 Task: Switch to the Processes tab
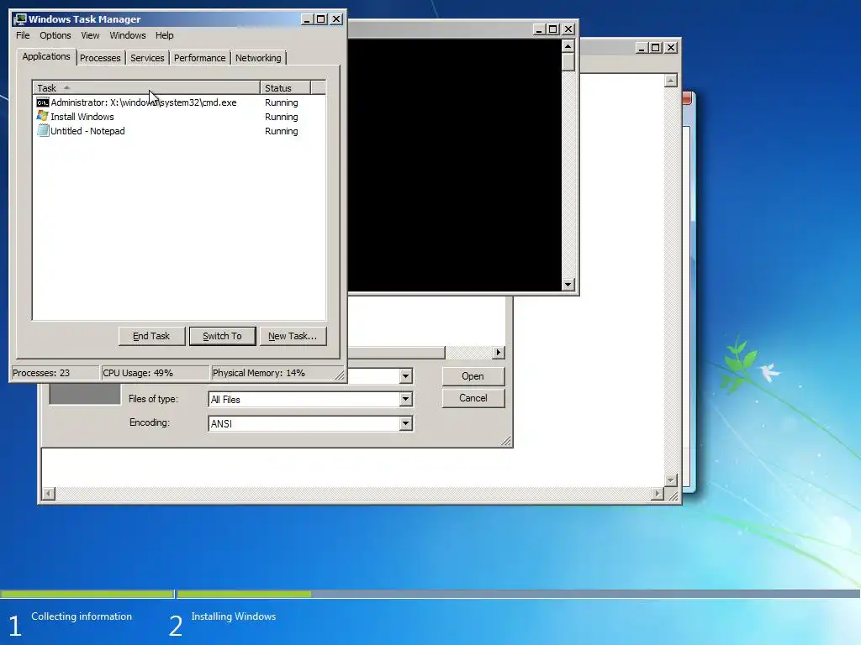coord(100,58)
